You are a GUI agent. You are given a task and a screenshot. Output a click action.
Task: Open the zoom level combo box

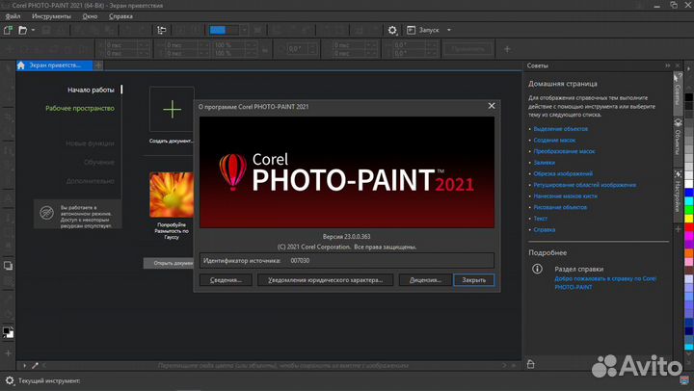[227, 30]
